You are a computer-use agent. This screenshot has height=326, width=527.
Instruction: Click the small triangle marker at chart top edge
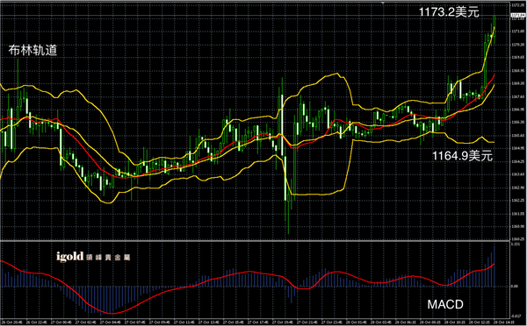[x=382, y=3]
